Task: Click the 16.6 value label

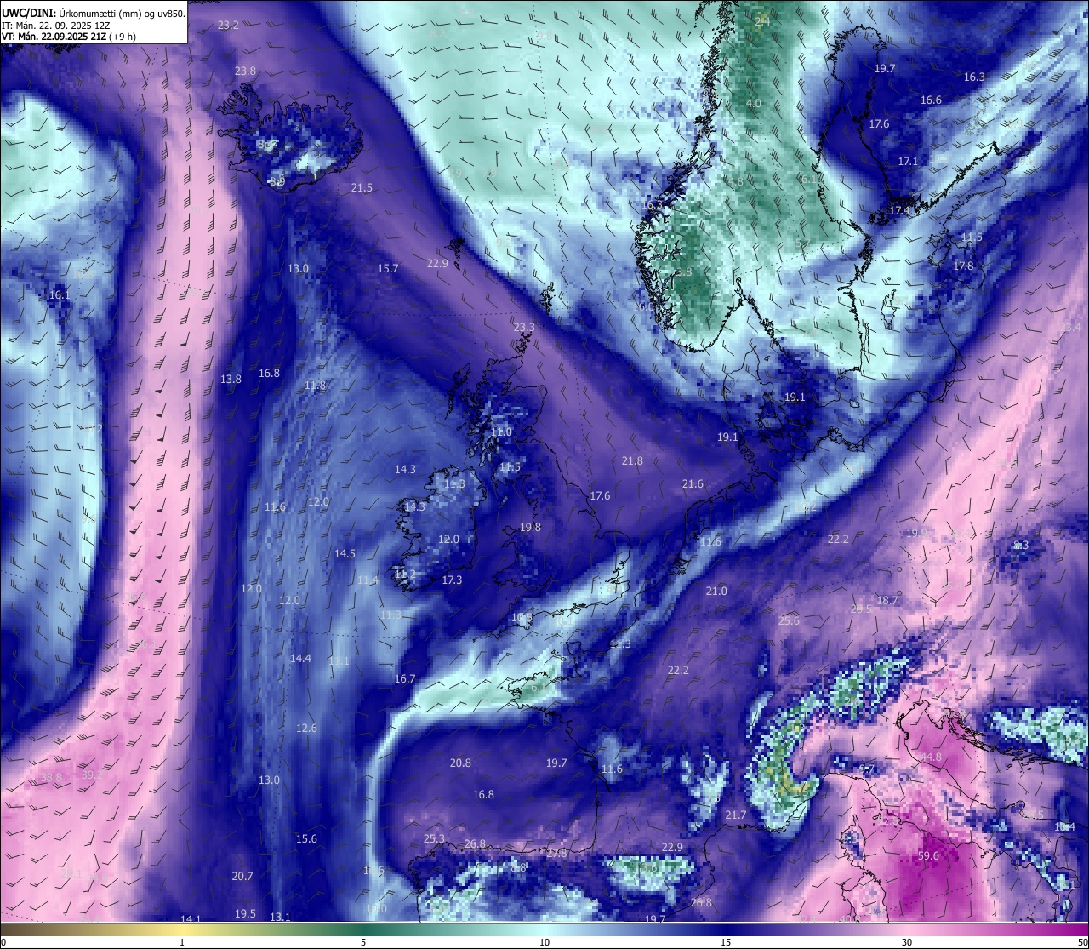Action: (931, 100)
